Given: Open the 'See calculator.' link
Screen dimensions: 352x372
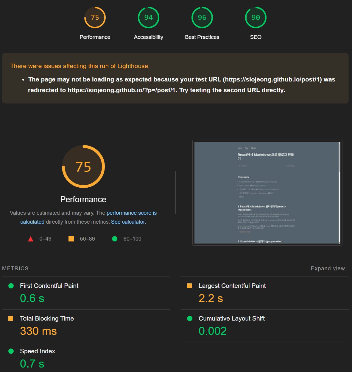Looking at the screenshot, I should (128, 222).
